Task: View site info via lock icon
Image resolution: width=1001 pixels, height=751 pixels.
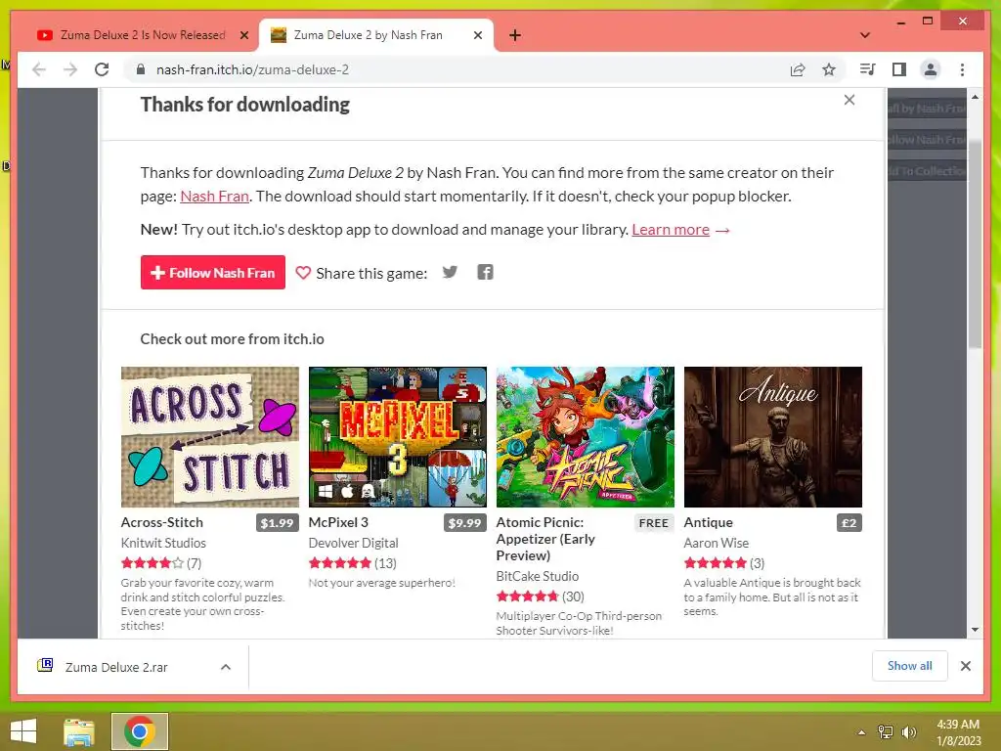Action: [x=141, y=69]
